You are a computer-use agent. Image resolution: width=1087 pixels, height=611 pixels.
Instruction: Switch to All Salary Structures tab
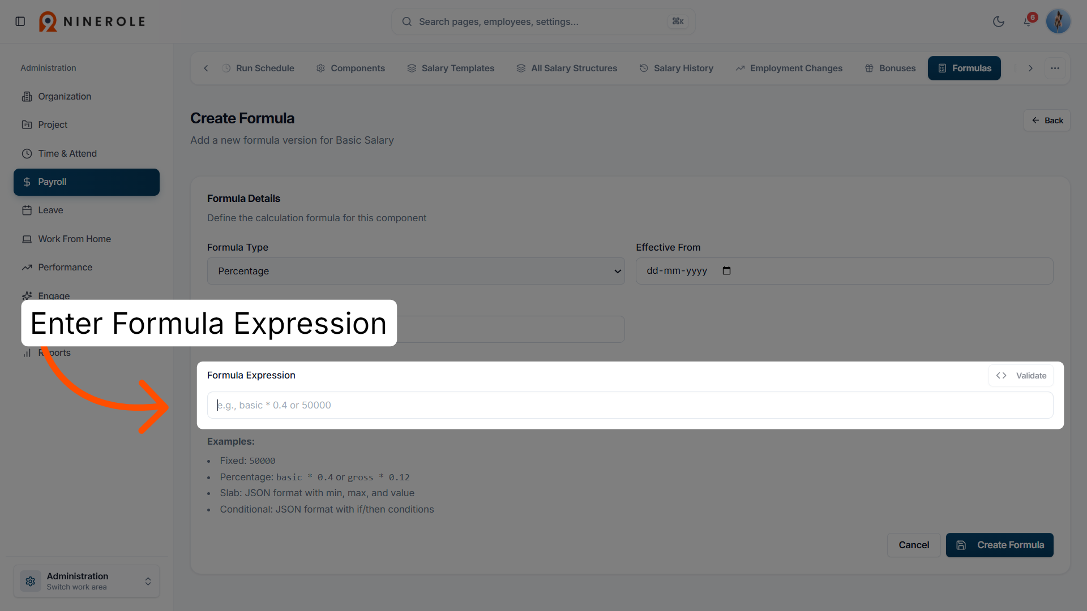(x=567, y=68)
